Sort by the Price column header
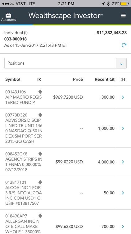This screenshot has width=131, height=234. pos(78,79)
